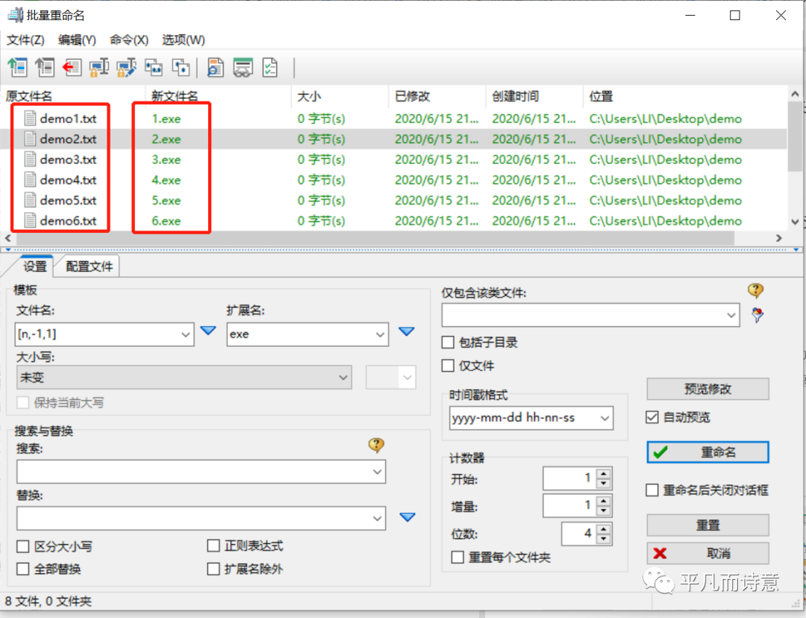The height and width of the screenshot is (618, 806).
Task: Open the 替换 history dropdown
Action: pos(378,518)
